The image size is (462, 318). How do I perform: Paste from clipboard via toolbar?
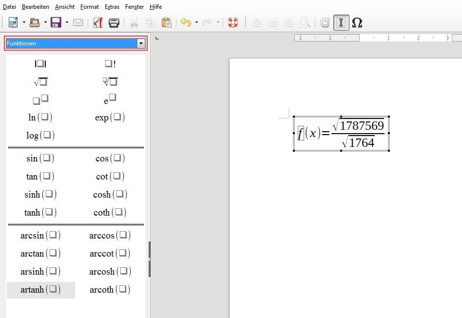coord(166,22)
